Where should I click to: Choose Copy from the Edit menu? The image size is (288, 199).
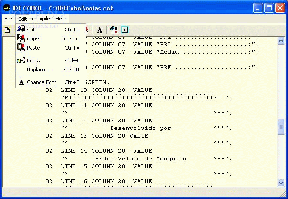51,39
